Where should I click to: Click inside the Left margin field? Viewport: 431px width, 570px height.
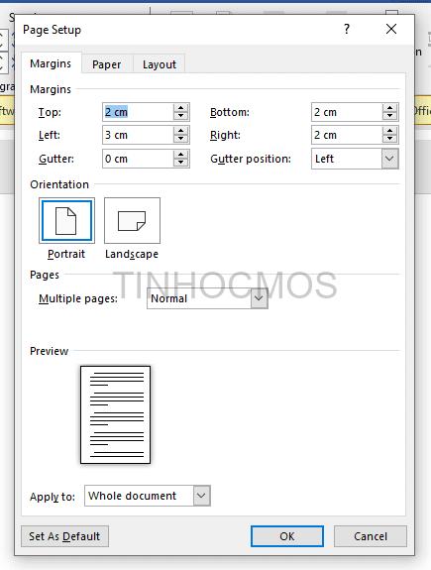point(138,135)
